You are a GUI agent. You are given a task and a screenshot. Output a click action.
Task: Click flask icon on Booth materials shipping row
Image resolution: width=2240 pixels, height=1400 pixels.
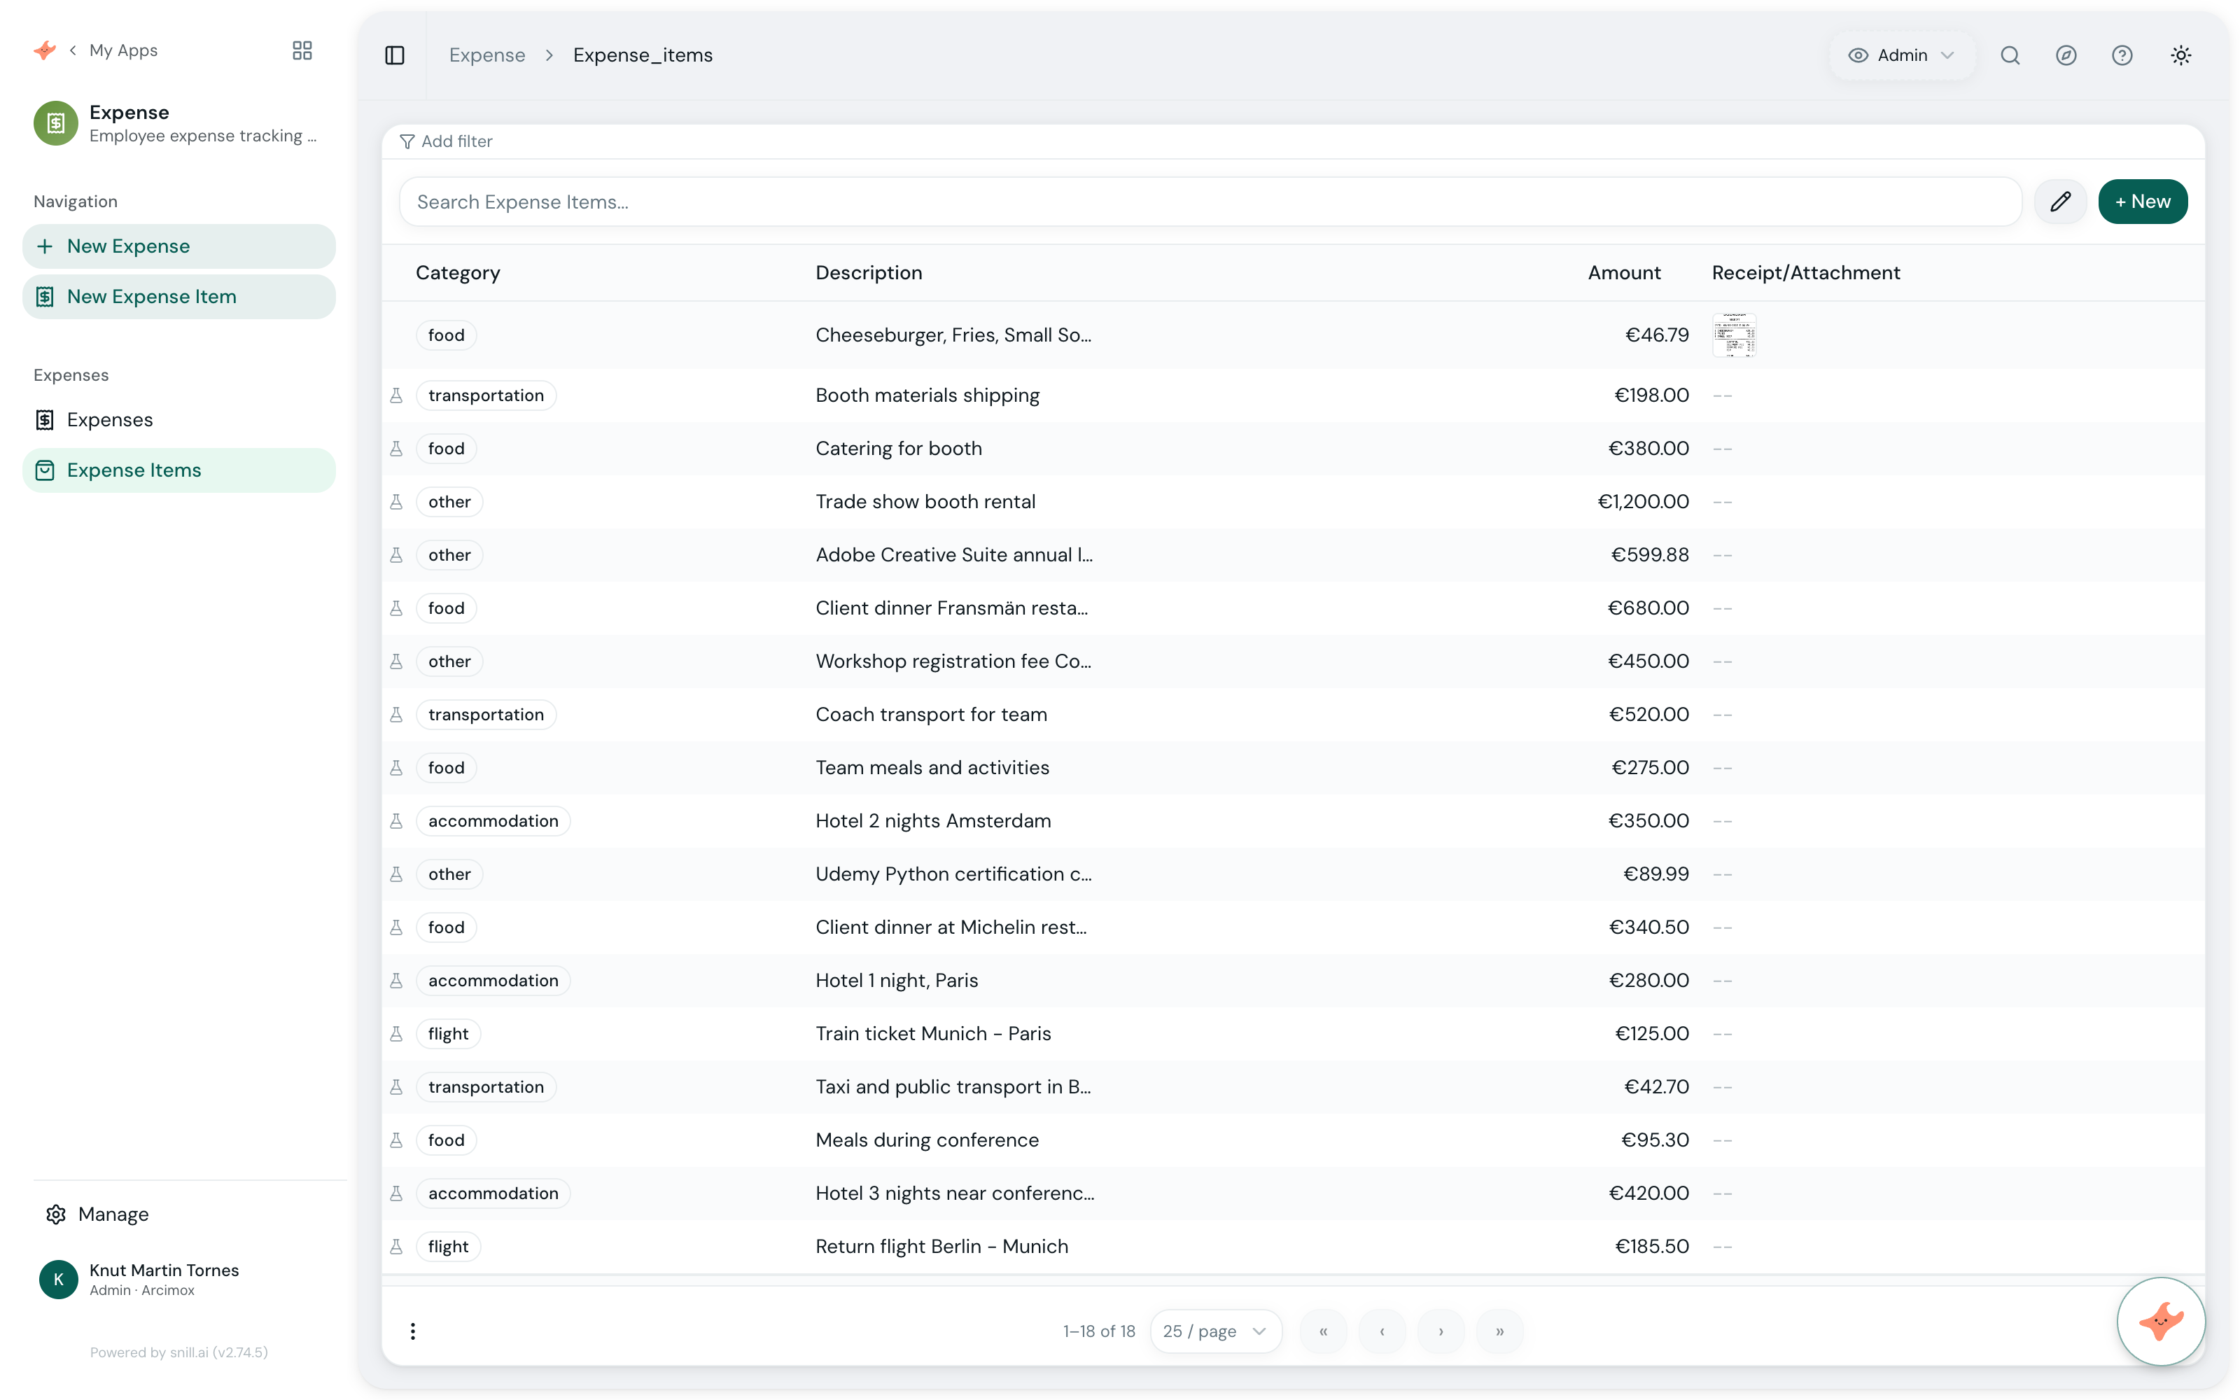(x=396, y=395)
